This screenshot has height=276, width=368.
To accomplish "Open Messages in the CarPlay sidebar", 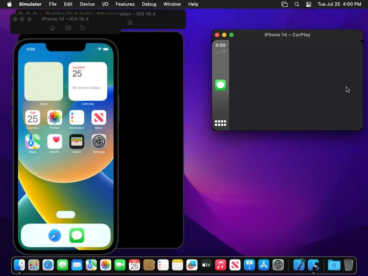I will 220,85.
